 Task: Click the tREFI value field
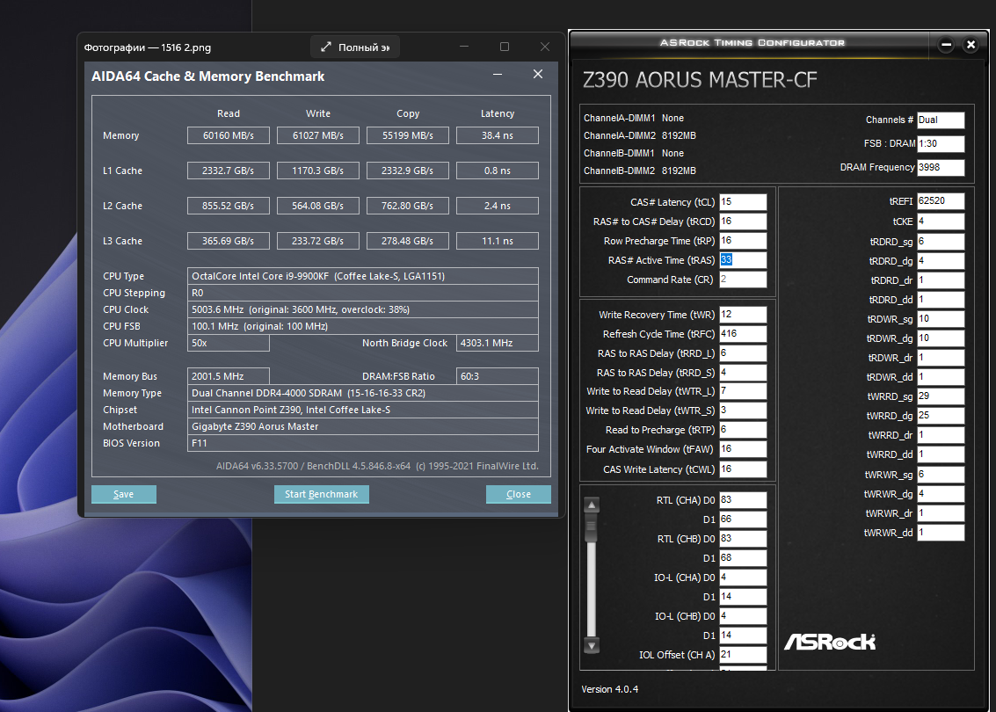tap(941, 201)
